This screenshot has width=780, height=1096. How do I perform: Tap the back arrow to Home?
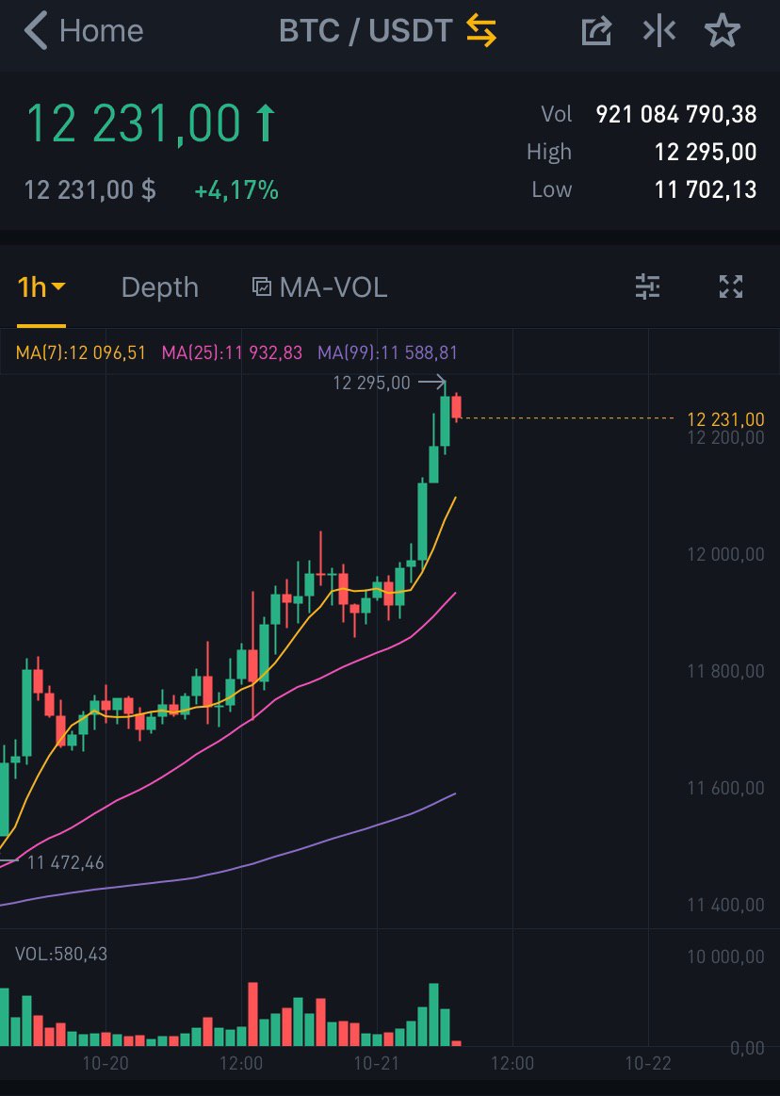[x=36, y=31]
